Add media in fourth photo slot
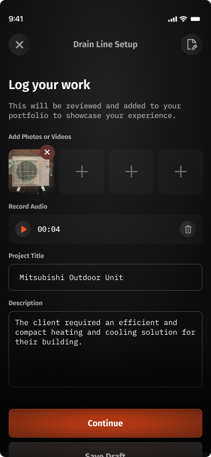Screen dimensions: 211x457 pos(180,172)
